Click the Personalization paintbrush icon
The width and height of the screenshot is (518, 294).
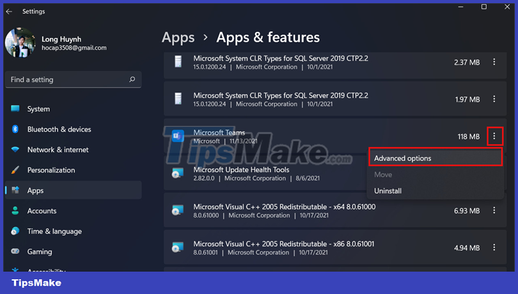click(x=15, y=170)
